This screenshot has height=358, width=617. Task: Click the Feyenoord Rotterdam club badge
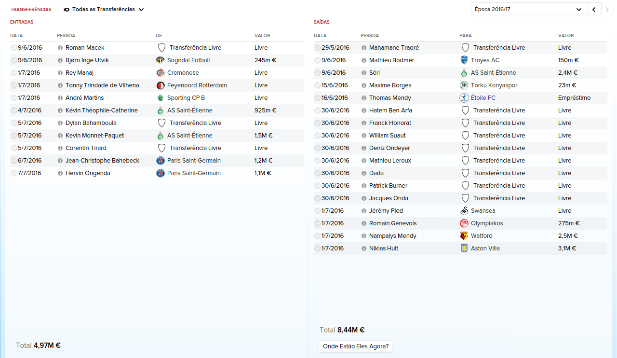pyautogui.click(x=161, y=85)
